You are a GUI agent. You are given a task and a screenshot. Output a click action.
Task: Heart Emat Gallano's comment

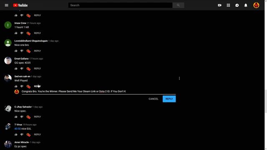tap(28, 69)
